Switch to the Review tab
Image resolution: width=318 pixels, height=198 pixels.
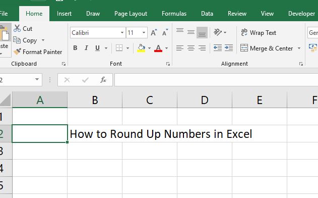[x=237, y=14]
